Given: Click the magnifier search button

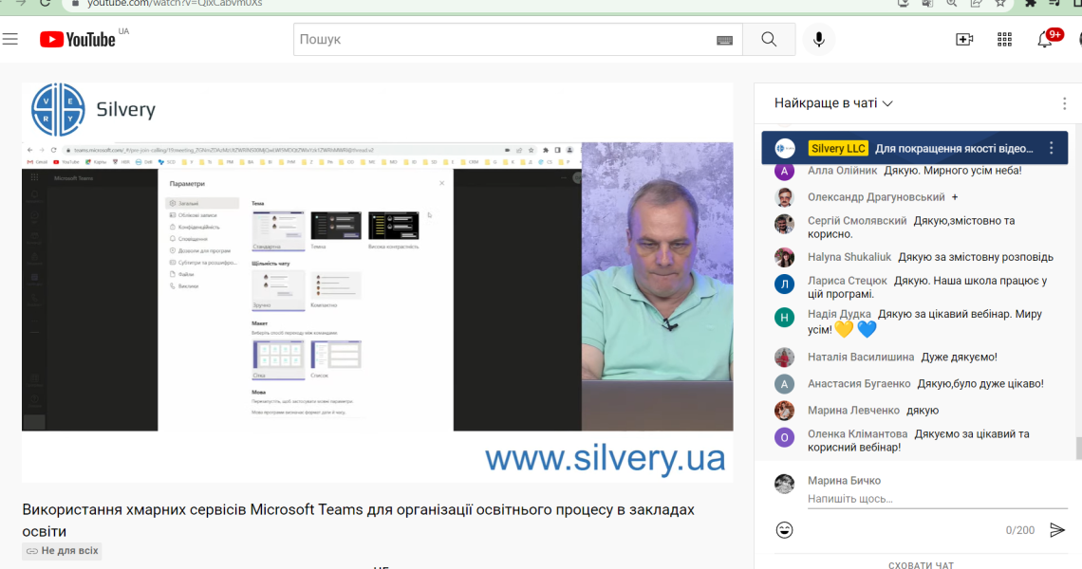Looking at the screenshot, I should tap(769, 39).
